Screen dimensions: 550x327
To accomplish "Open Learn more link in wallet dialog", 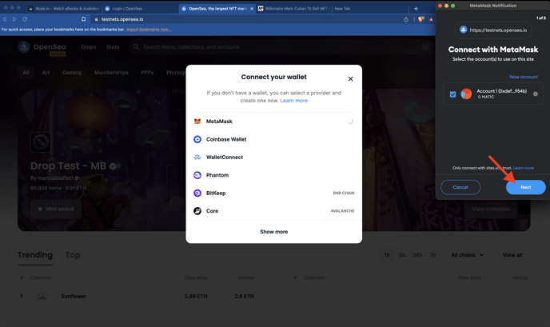I will click(x=294, y=101).
